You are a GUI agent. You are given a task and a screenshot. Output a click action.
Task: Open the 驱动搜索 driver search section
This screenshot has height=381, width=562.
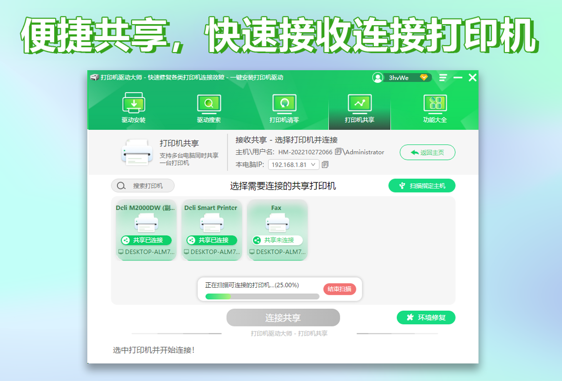[209, 108]
